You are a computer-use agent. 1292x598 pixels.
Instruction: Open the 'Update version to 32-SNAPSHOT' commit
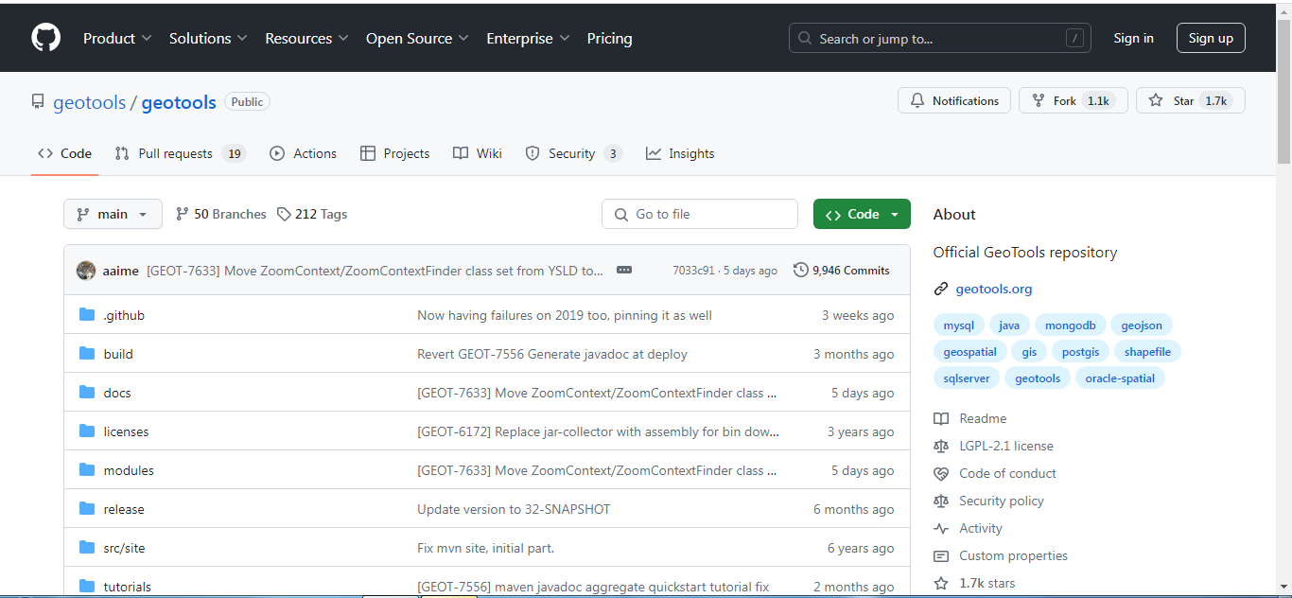[x=514, y=509]
